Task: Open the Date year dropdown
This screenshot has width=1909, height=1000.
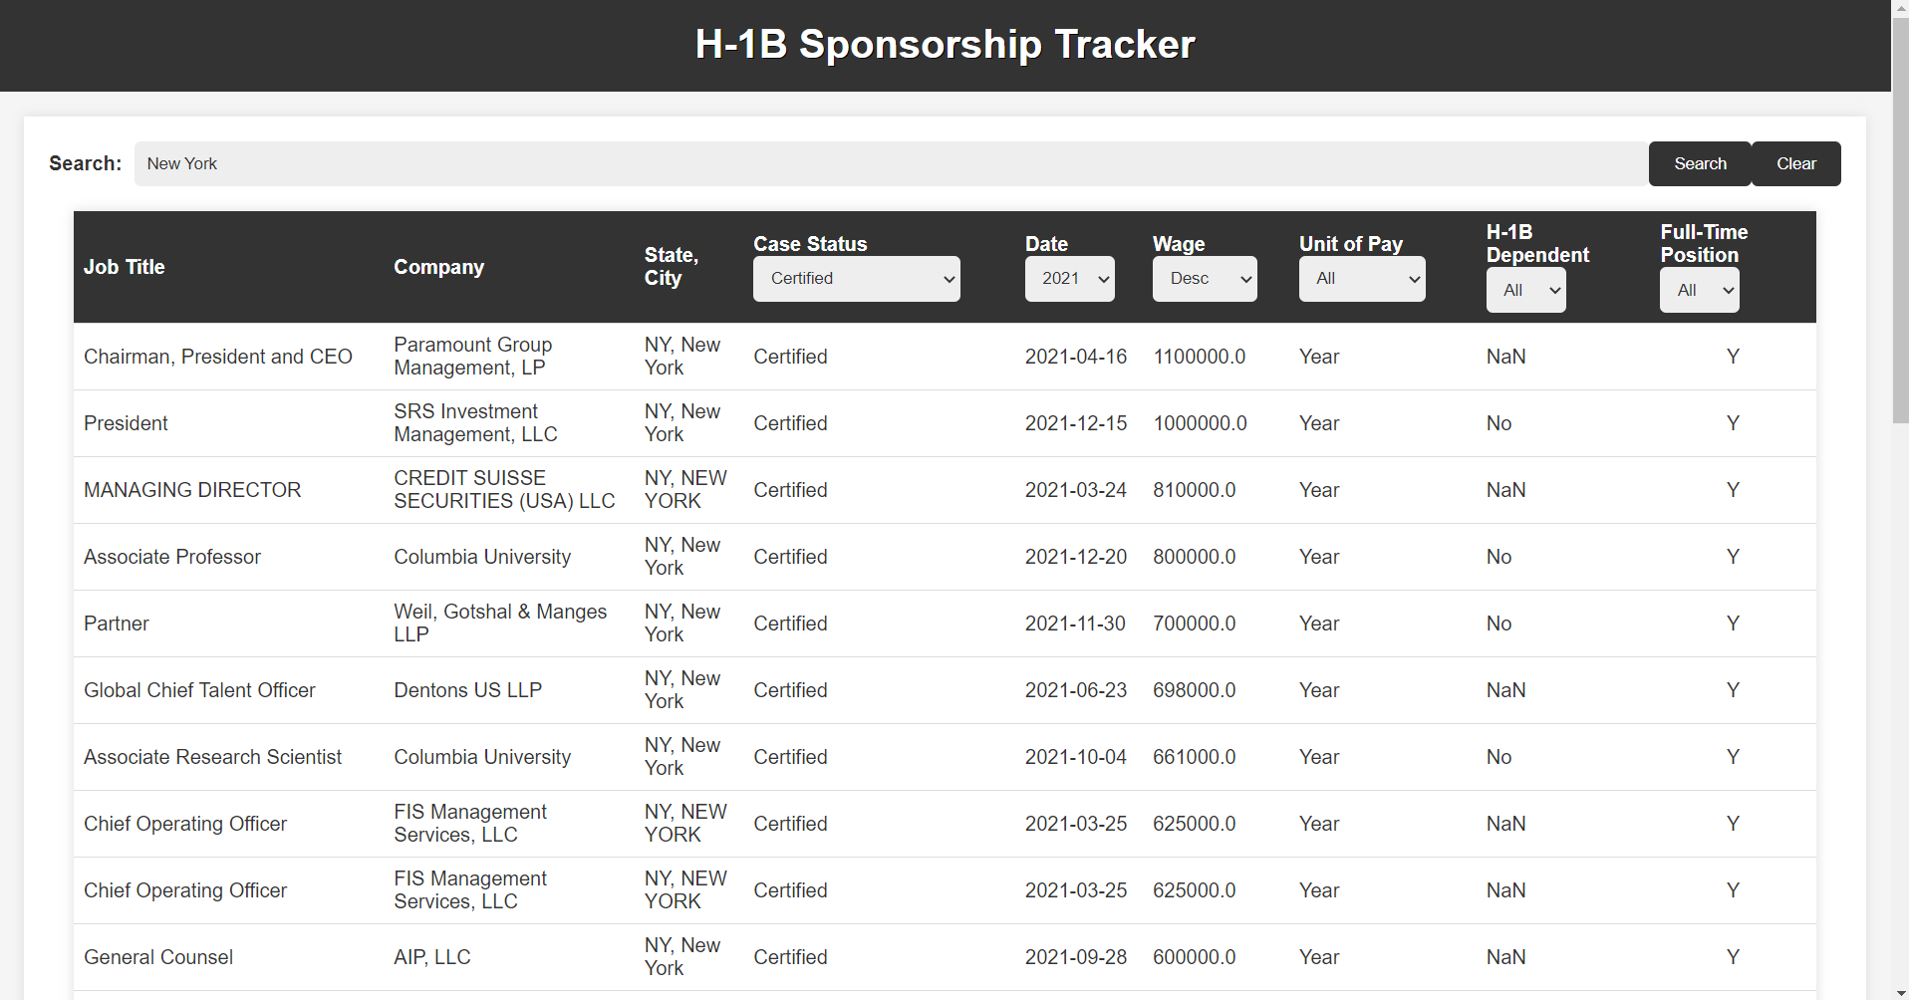Action: click(1069, 279)
